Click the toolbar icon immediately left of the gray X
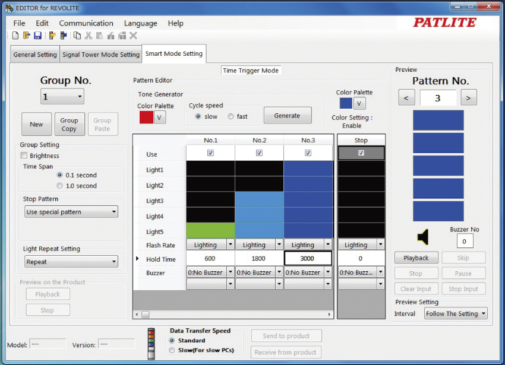 point(122,36)
